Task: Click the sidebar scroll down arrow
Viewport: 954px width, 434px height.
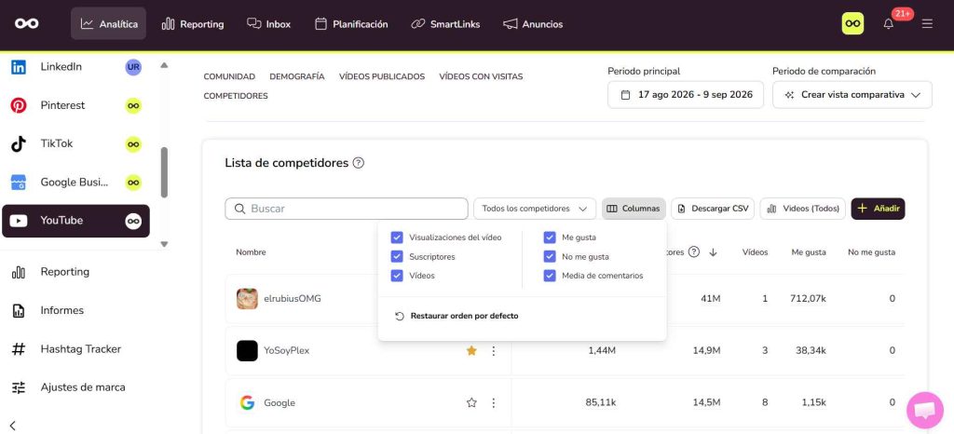Action: click(x=164, y=244)
